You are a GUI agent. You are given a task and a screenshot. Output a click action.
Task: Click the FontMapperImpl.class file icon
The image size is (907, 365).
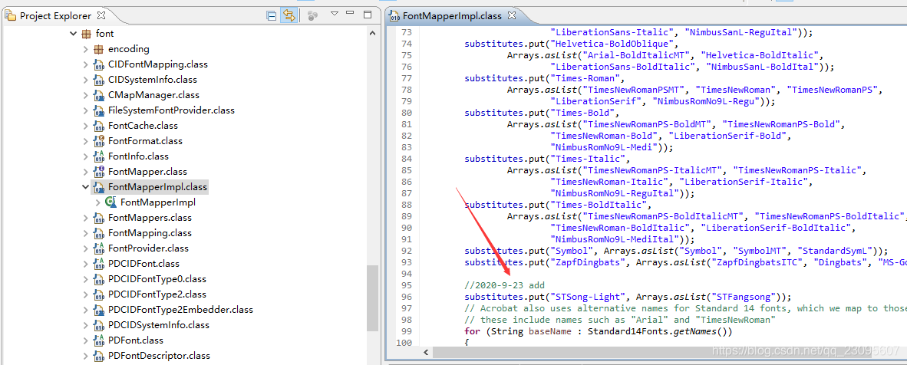99,187
